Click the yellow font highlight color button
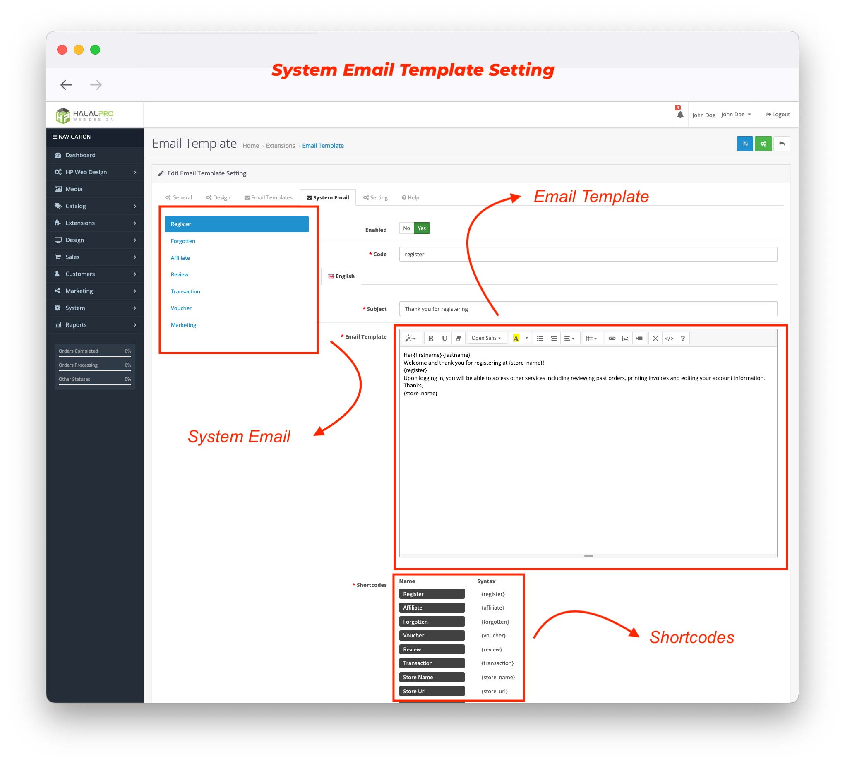Viewport: 845px width, 764px height. coord(516,339)
